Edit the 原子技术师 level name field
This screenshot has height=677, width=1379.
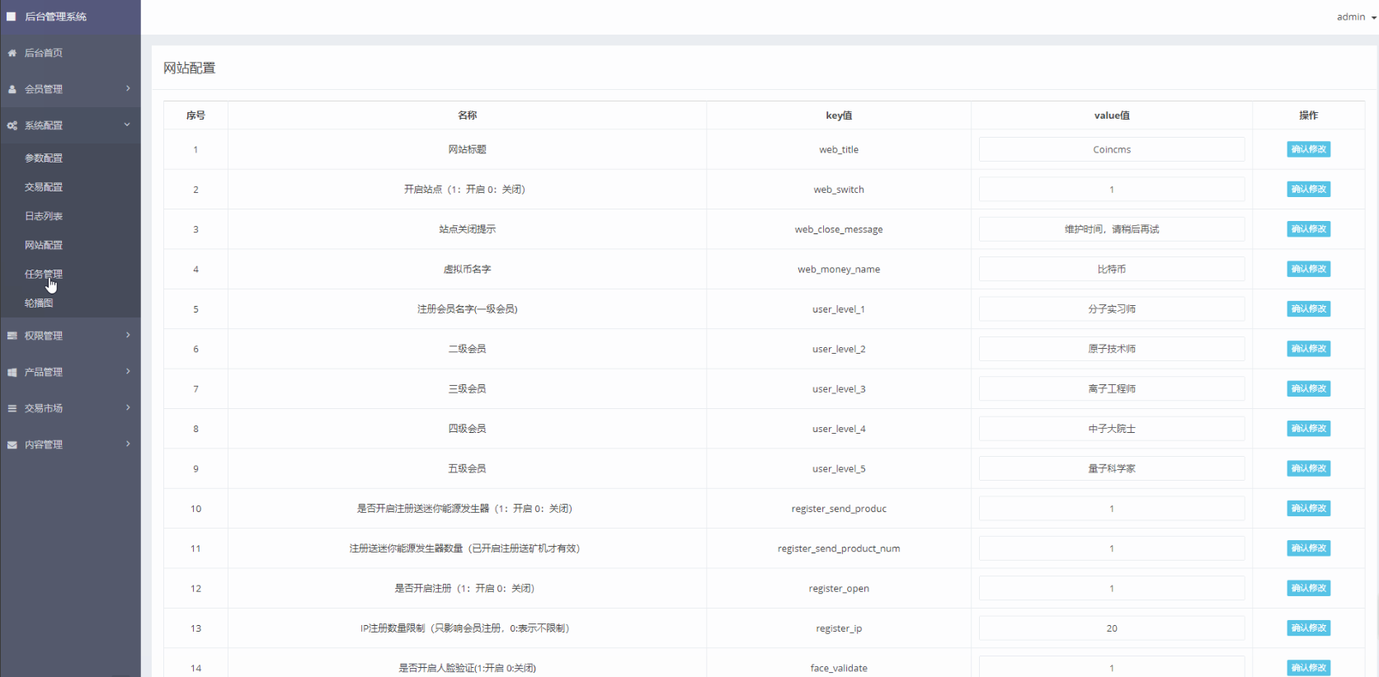1112,349
